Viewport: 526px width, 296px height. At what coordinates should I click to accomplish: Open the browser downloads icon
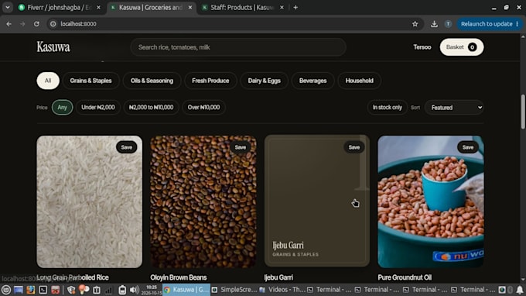[434, 24]
